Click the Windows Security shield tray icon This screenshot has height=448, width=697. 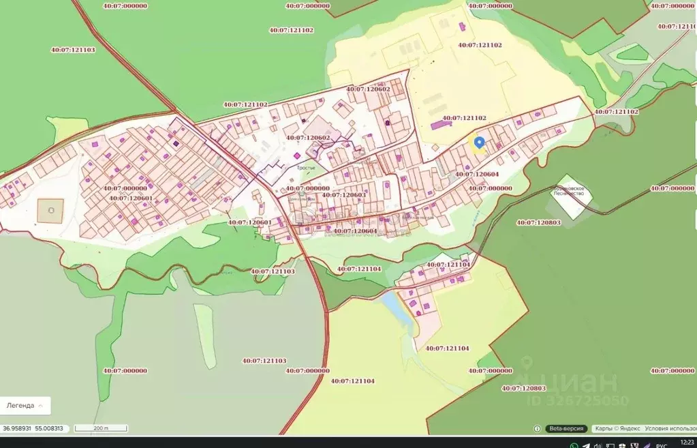[x=622, y=445]
